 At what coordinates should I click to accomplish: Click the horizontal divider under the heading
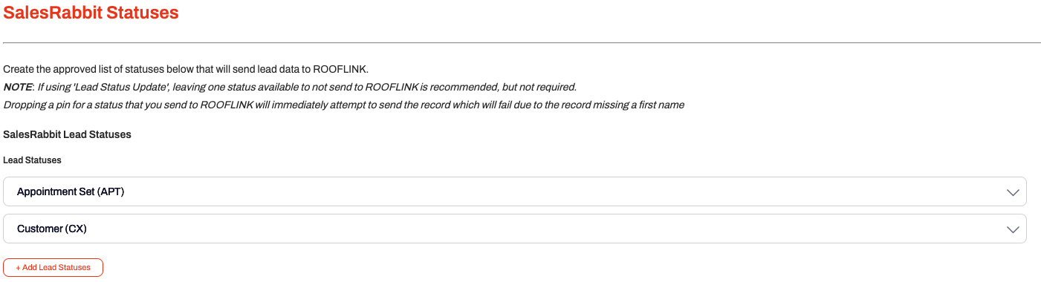tap(522, 42)
